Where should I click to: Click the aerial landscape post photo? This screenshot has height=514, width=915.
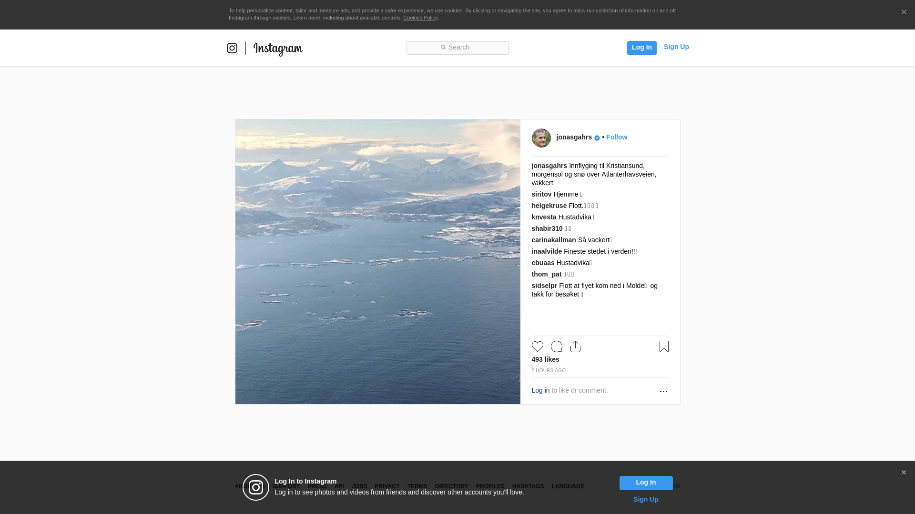click(x=377, y=262)
